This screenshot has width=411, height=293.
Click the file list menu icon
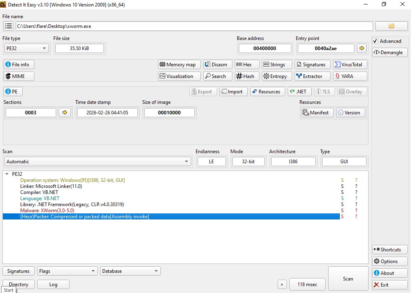point(8,26)
